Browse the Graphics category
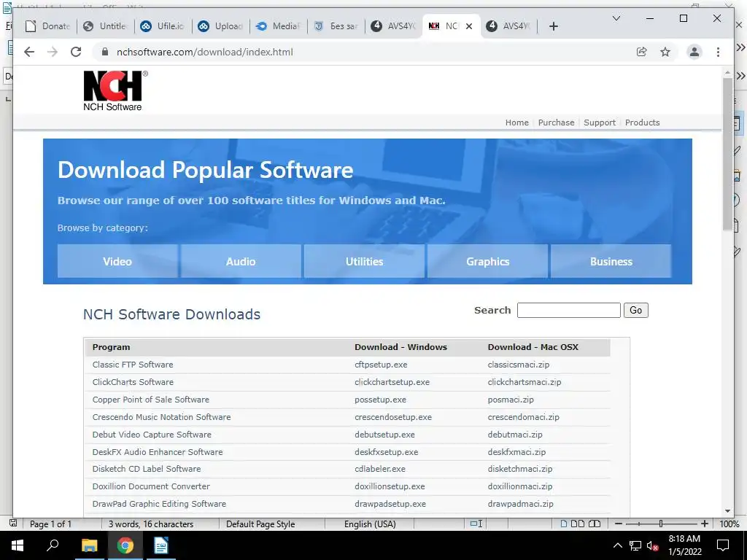Image resolution: width=747 pixels, height=560 pixels. [x=488, y=261]
